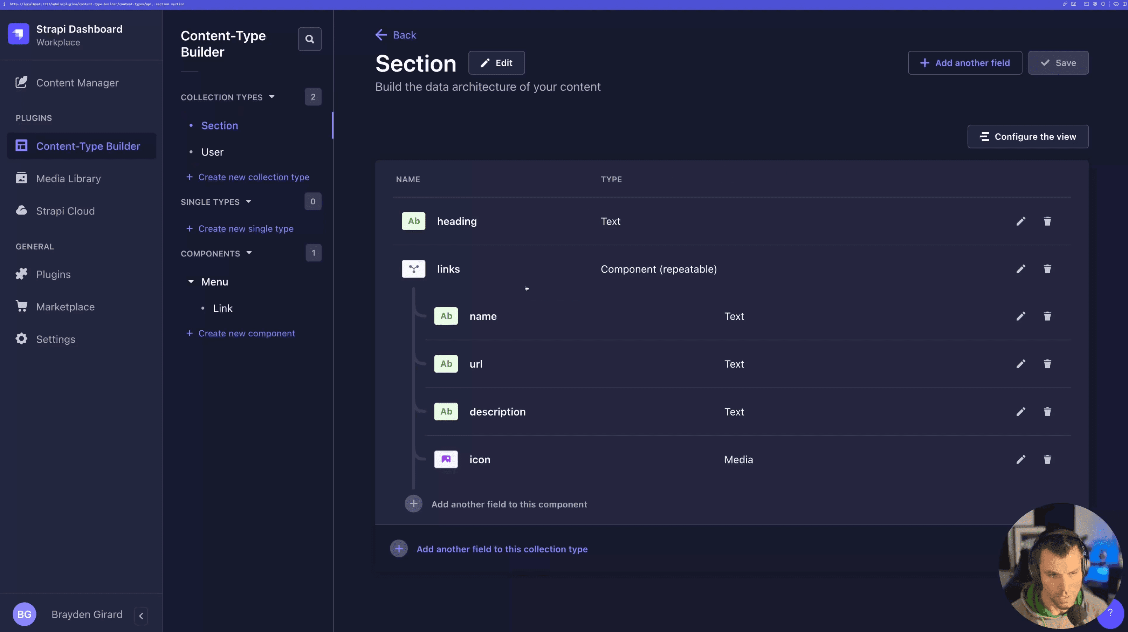Collapse the Components list
Image resolution: width=1128 pixels, height=632 pixels.
tap(249, 253)
